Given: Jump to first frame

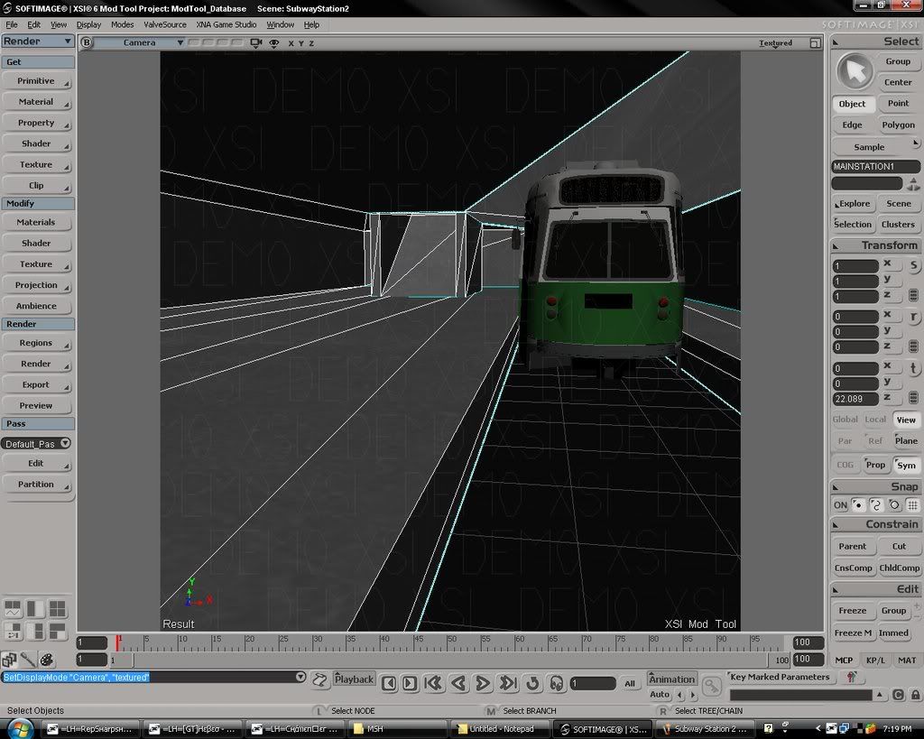Looking at the screenshot, I should (434, 684).
